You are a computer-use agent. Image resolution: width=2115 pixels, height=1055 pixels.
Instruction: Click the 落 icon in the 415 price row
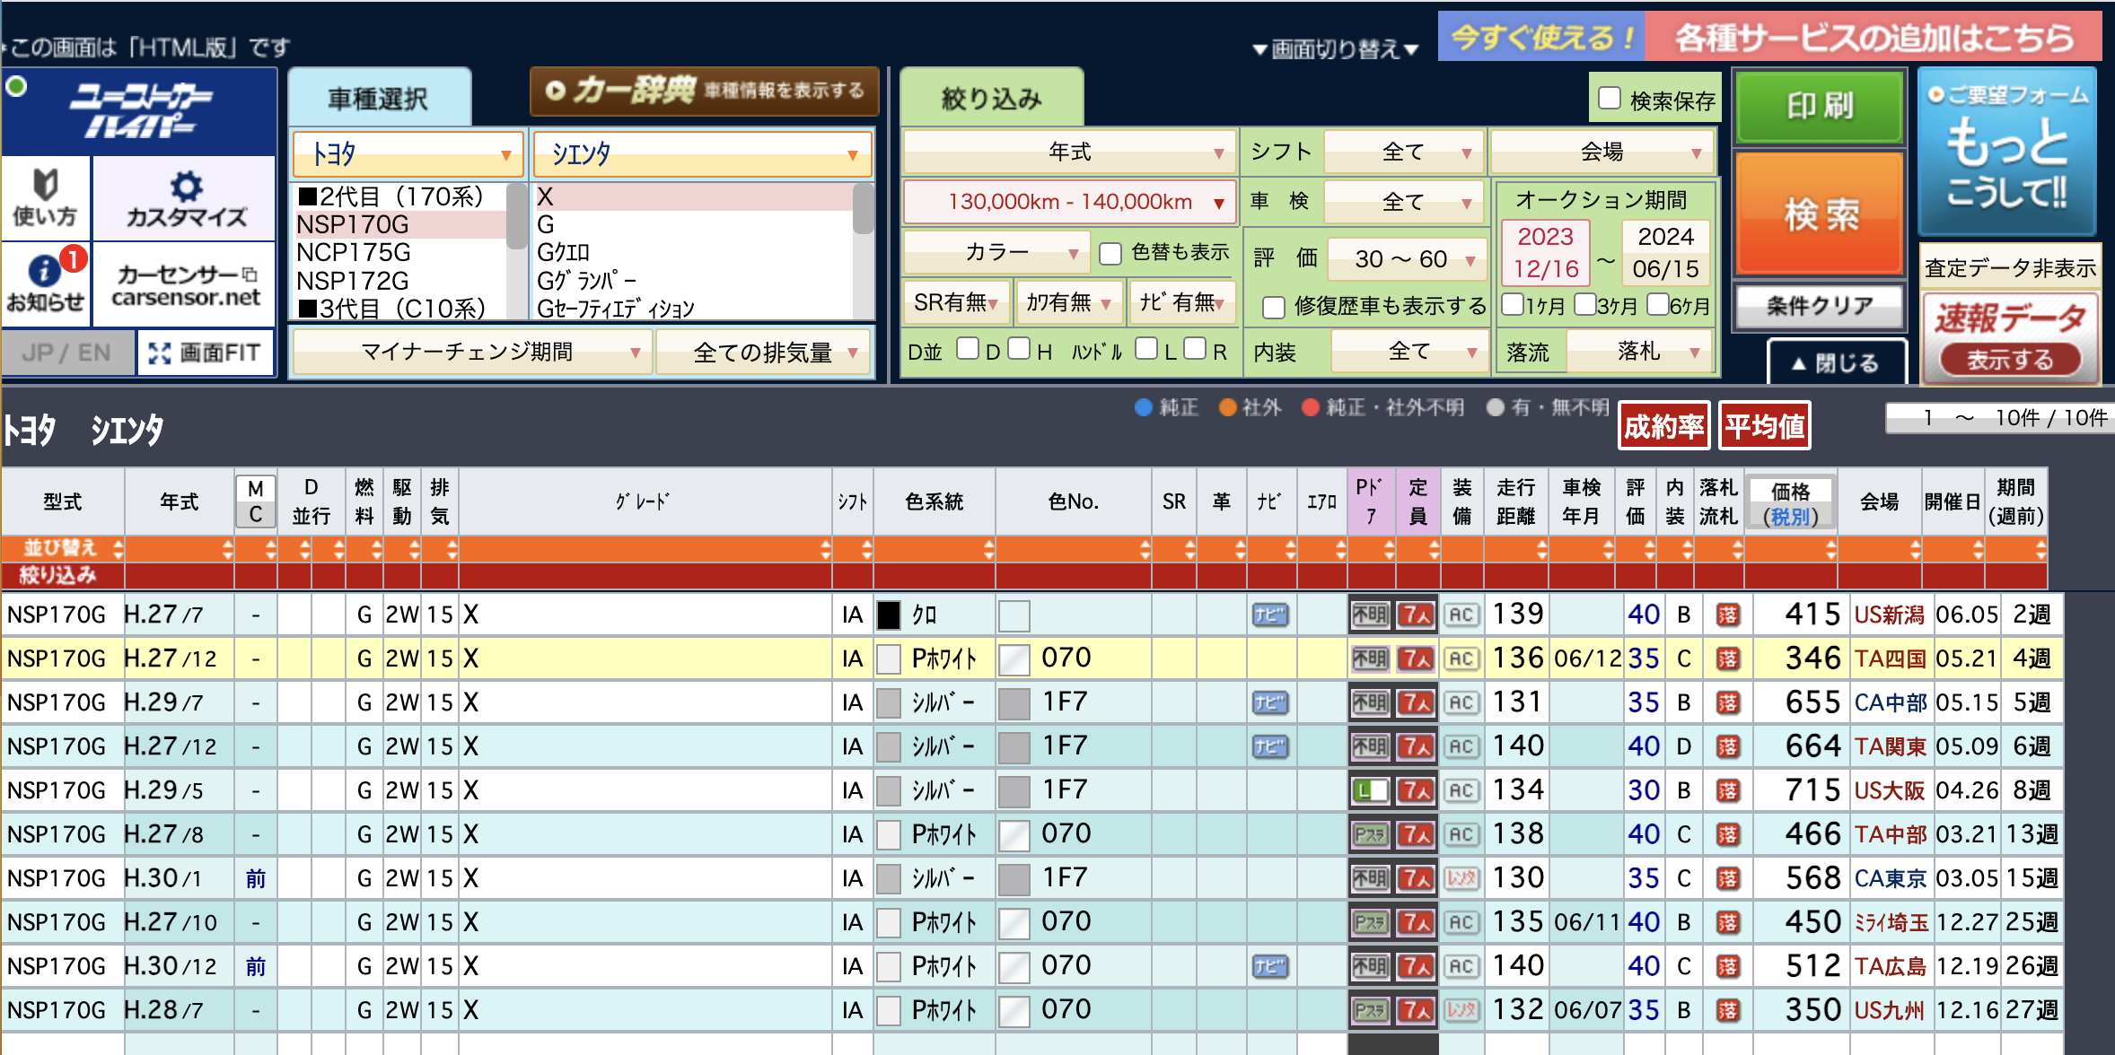[1727, 615]
